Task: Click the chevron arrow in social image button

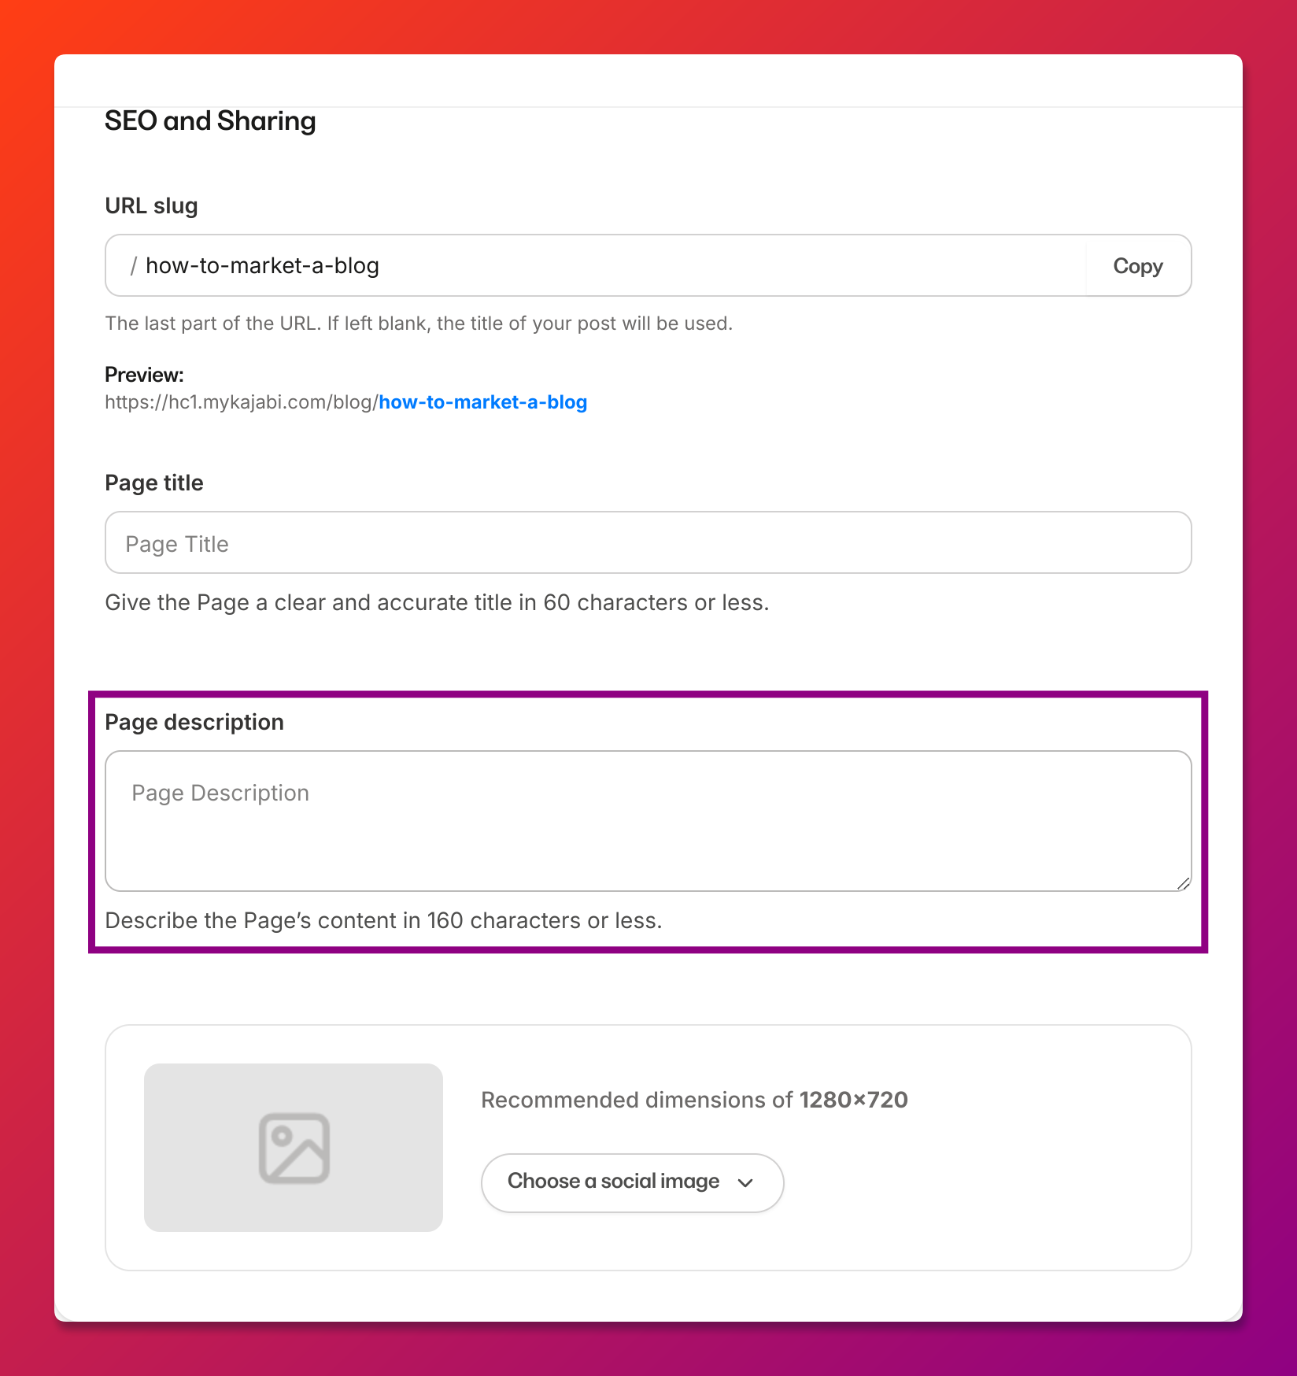Action: click(x=746, y=1183)
